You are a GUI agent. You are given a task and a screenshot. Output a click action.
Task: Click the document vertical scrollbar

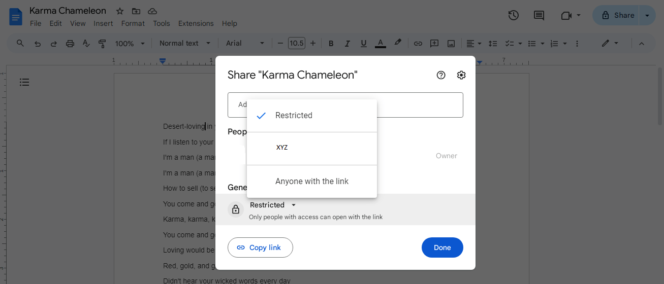tap(660, 96)
